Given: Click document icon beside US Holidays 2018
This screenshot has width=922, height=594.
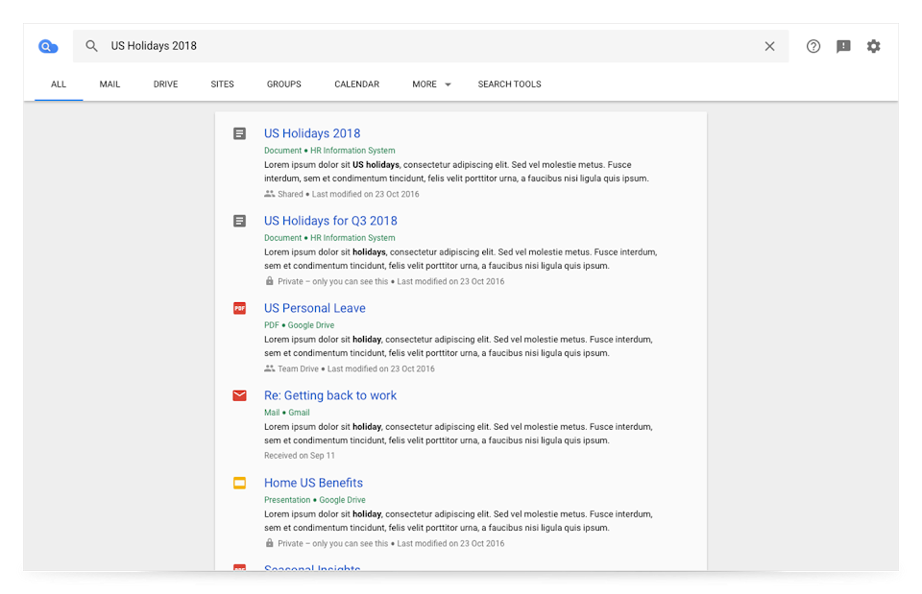Looking at the screenshot, I should 240,133.
